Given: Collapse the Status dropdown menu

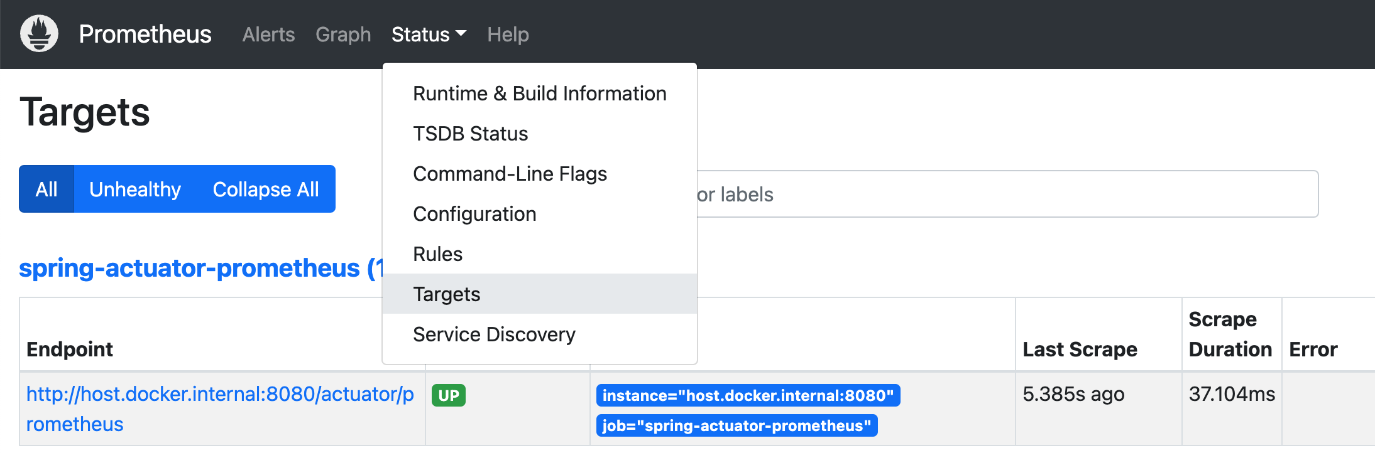Looking at the screenshot, I should pyautogui.click(x=429, y=35).
